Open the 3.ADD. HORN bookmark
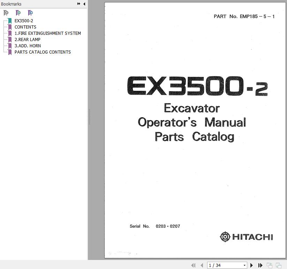This screenshot has height=269, width=287. point(28,46)
